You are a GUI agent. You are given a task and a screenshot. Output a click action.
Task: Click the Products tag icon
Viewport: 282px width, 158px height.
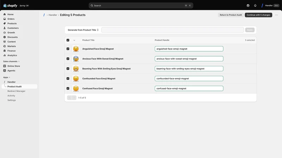[x=5, y=24]
